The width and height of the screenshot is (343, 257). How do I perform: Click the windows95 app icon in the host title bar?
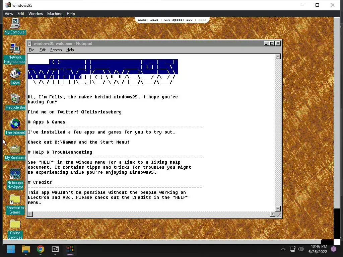click(8, 5)
